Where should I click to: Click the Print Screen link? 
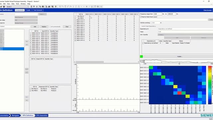pos(207,10)
